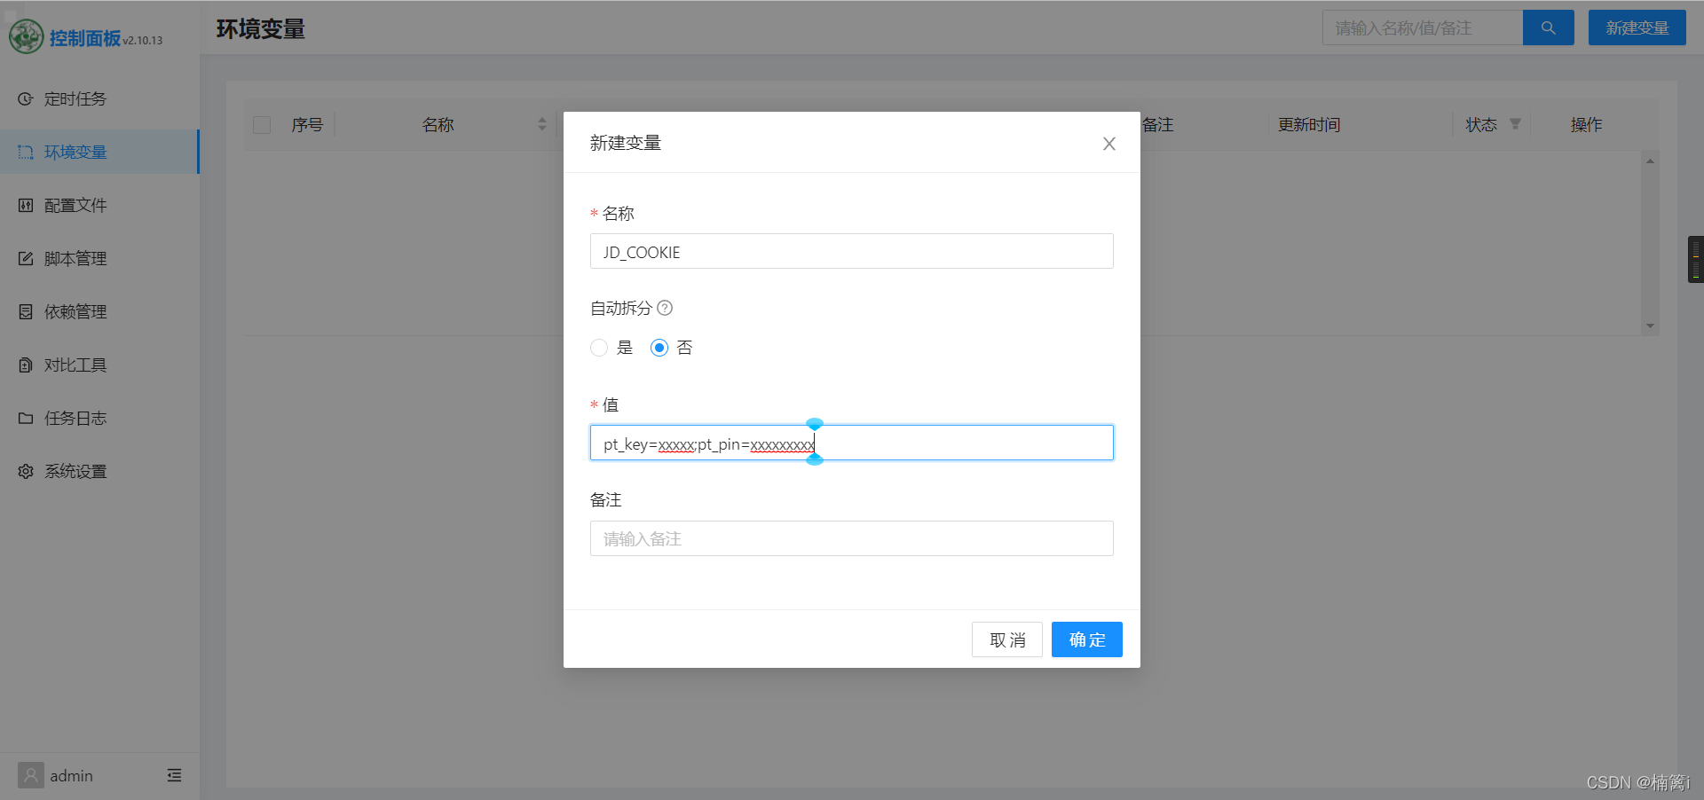Click the 备注 input field
Image resolution: width=1704 pixels, height=800 pixels.
[x=851, y=538]
